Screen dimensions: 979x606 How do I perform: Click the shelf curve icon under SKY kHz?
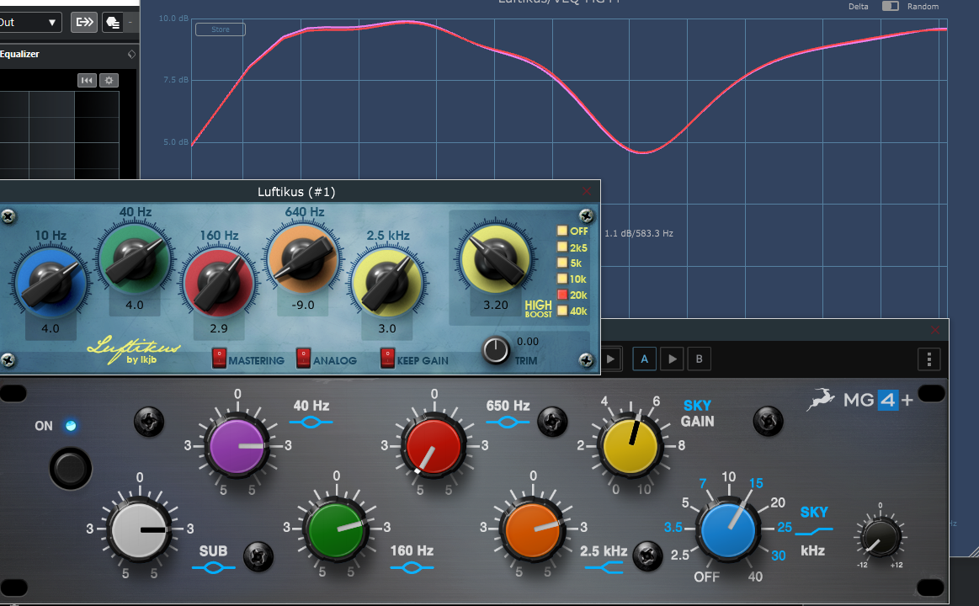point(813,531)
